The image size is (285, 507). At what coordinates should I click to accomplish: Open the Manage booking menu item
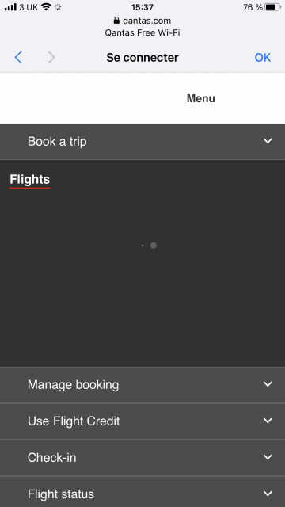click(142, 385)
